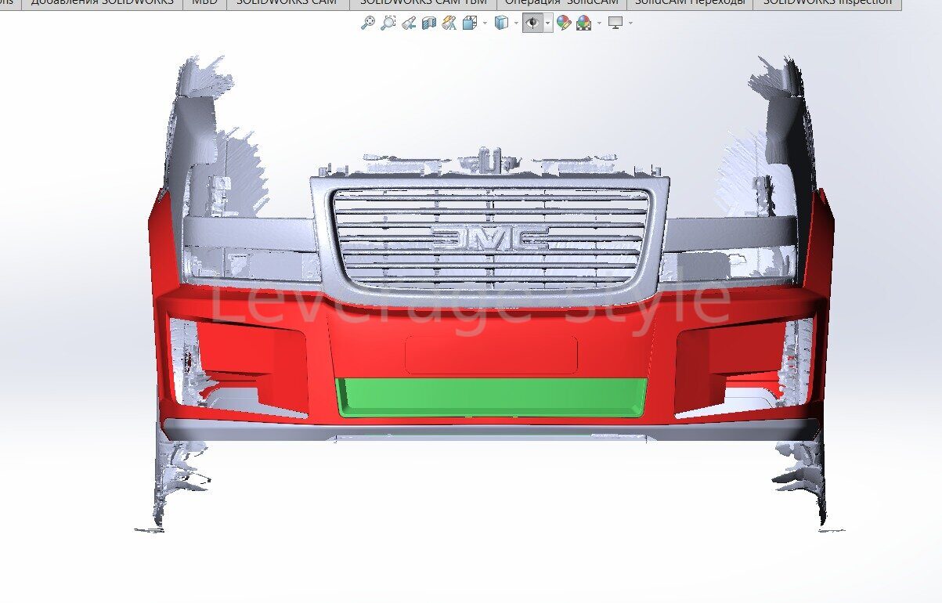Image resolution: width=942 pixels, height=603 pixels.
Task: Select the Zoom to Area tool
Action: [388, 23]
